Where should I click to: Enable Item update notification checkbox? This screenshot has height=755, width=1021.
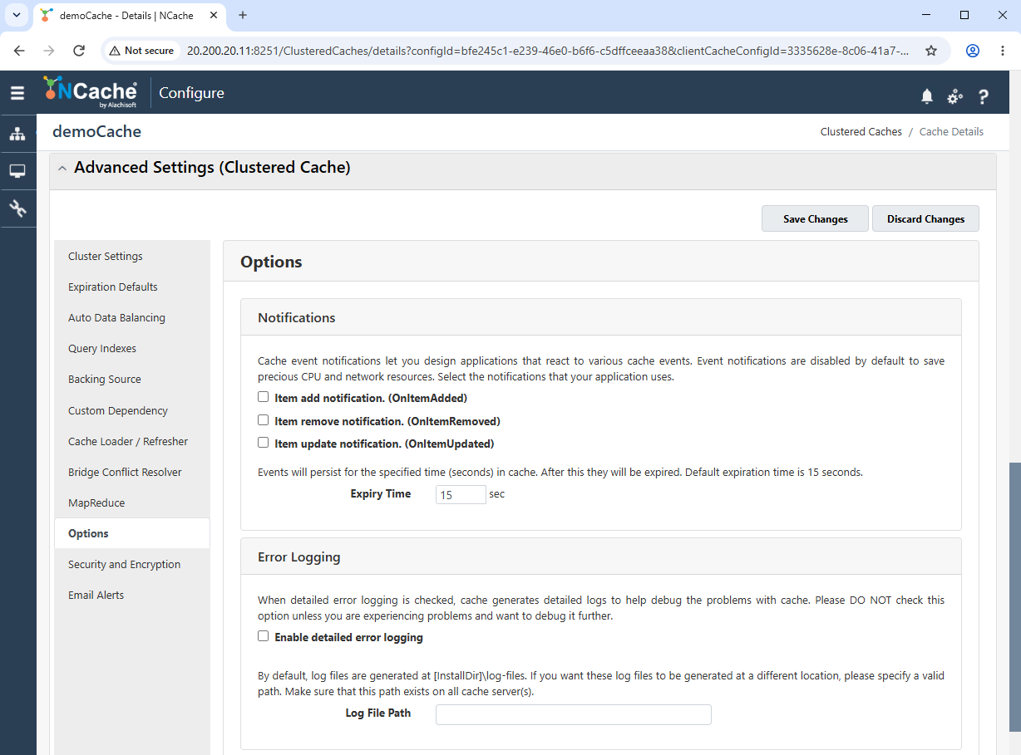click(264, 443)
